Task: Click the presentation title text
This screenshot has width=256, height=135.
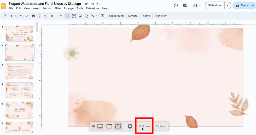Action: 45,4
